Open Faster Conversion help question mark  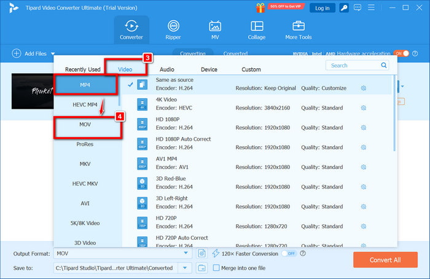(303, 253)
